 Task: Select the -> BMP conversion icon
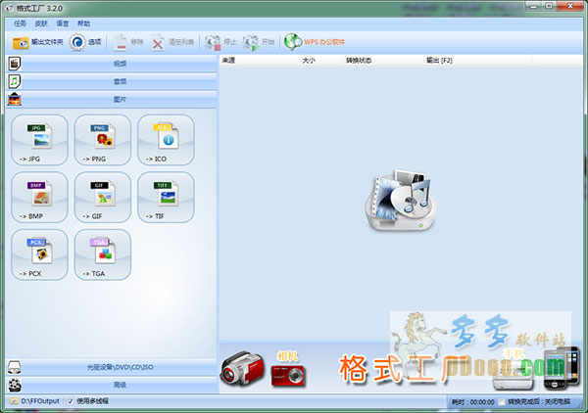pyautogui.click(x=40, y=197)
